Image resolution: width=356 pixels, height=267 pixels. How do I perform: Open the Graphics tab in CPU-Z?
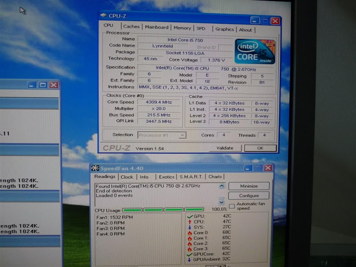coord(225,29)
